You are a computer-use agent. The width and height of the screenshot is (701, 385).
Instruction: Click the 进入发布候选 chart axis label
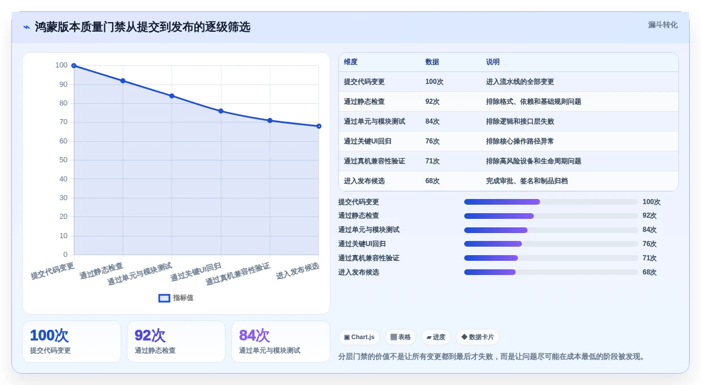(298, 270)
